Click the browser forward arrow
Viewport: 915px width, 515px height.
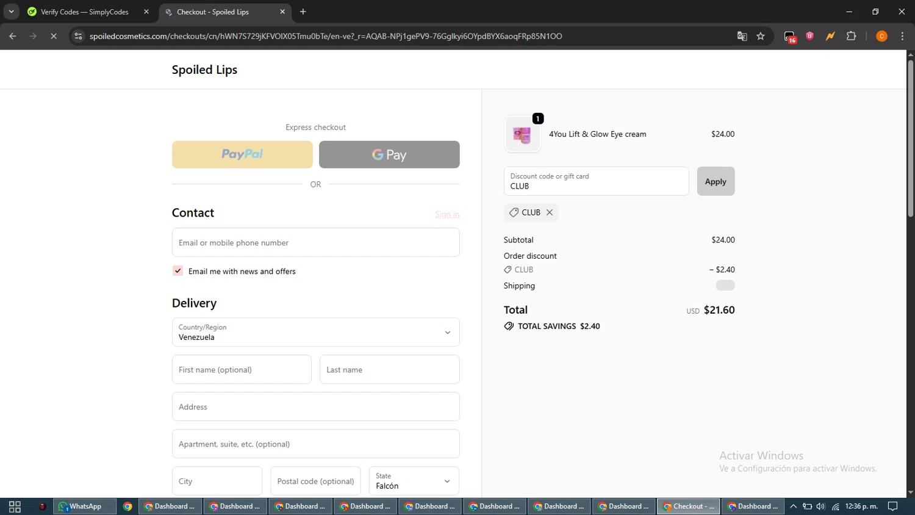point(33,36)
